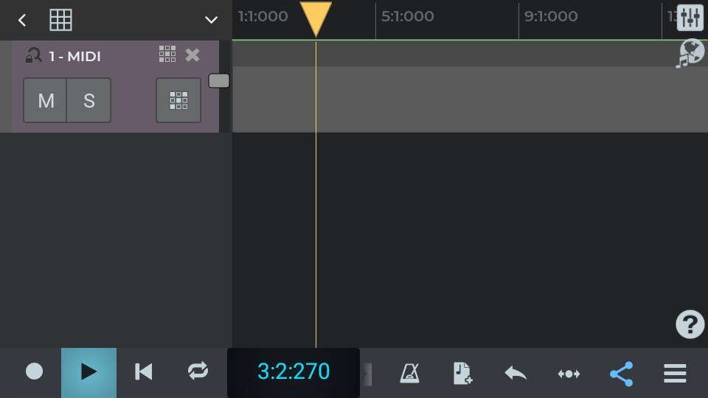This screenshot has height=398, width=708.
Task: Open the help question mark
Action: (690, 324)
